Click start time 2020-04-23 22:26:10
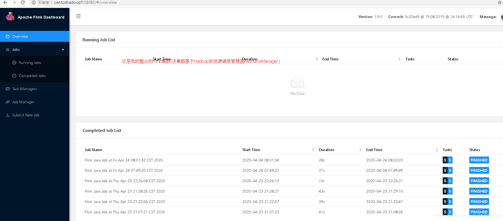Viewport: 503px width, 221px height. coord(261,181)
